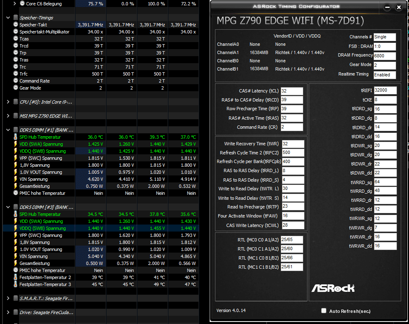Click the tWRRD_sg field showing 64

coord(385,182)
